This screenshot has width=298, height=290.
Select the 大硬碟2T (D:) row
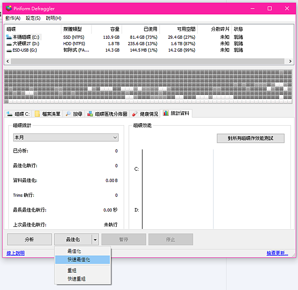[125, 44]
